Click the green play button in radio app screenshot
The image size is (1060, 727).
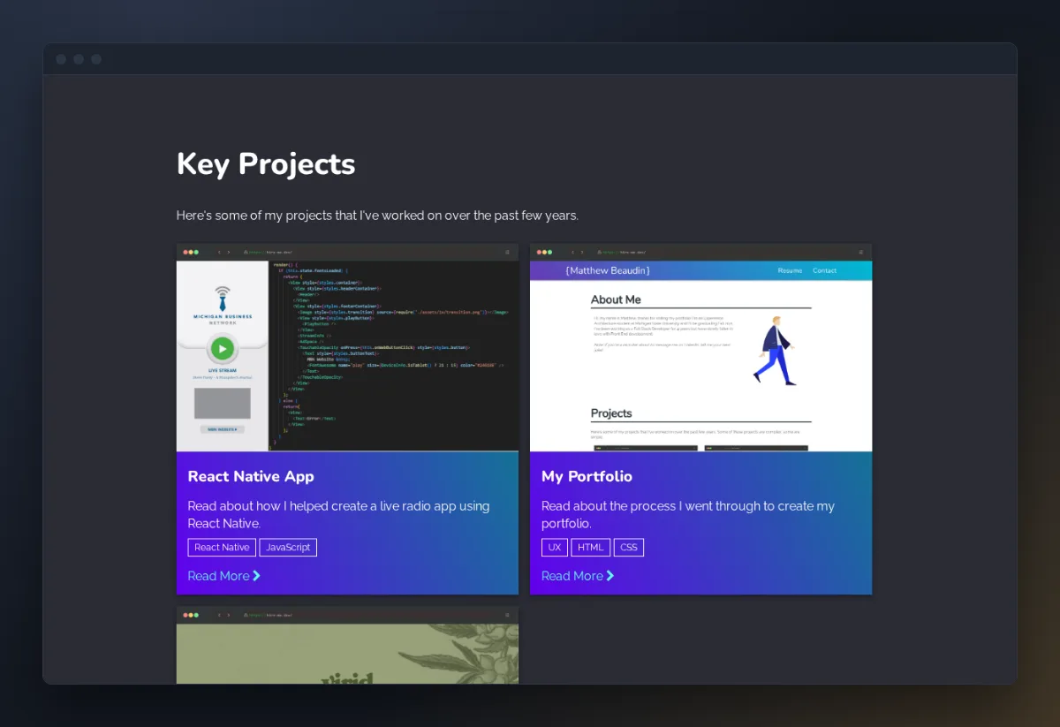(223, 348)
